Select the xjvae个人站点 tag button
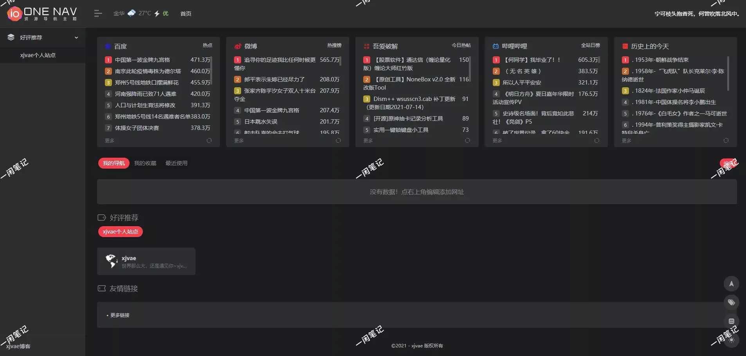Viewport: 746px width, 356px height. (x=120, y=231)
